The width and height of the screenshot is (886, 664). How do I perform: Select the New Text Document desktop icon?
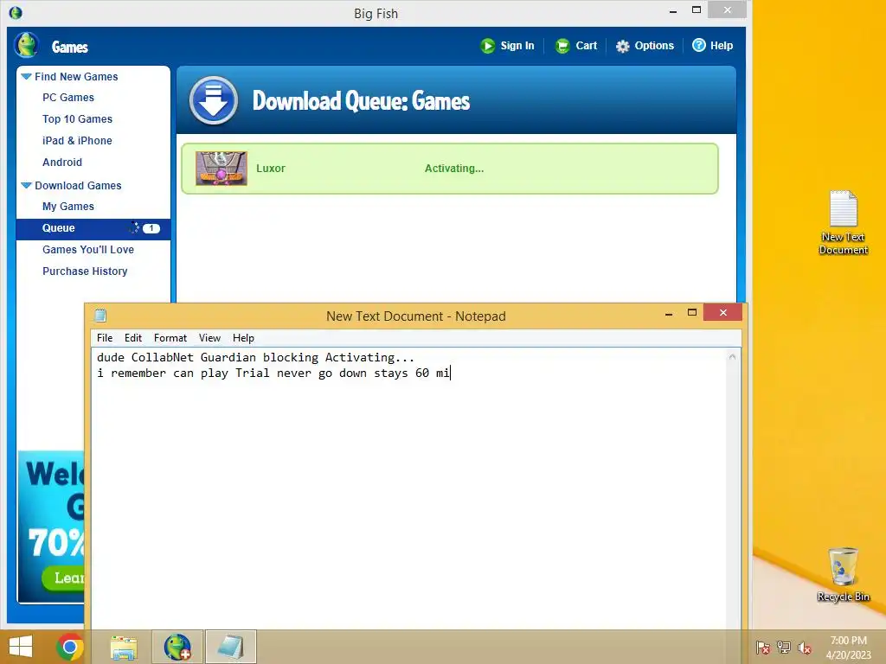[x=843, y=222]
